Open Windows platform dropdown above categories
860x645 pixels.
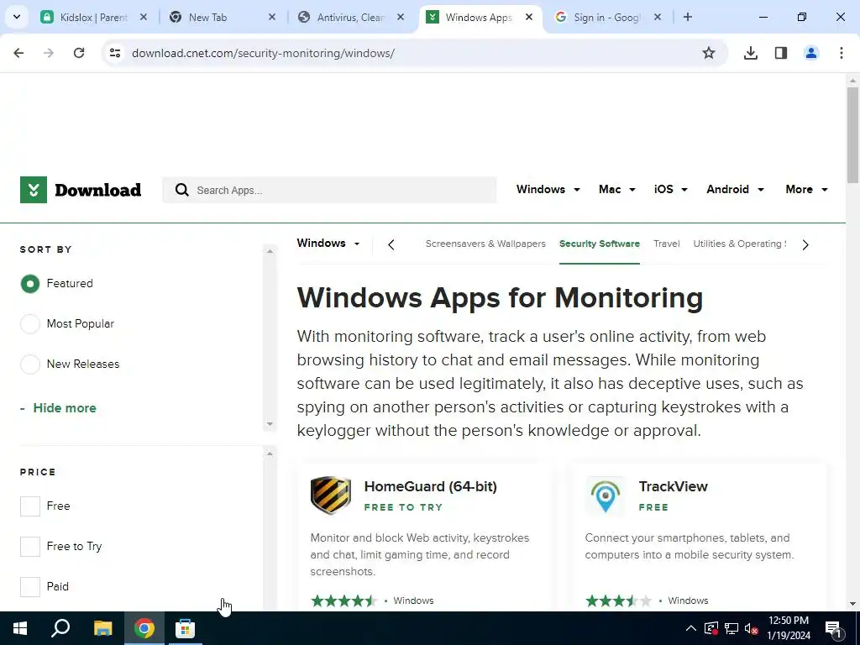pyautogui.click(x=328, y=243)
